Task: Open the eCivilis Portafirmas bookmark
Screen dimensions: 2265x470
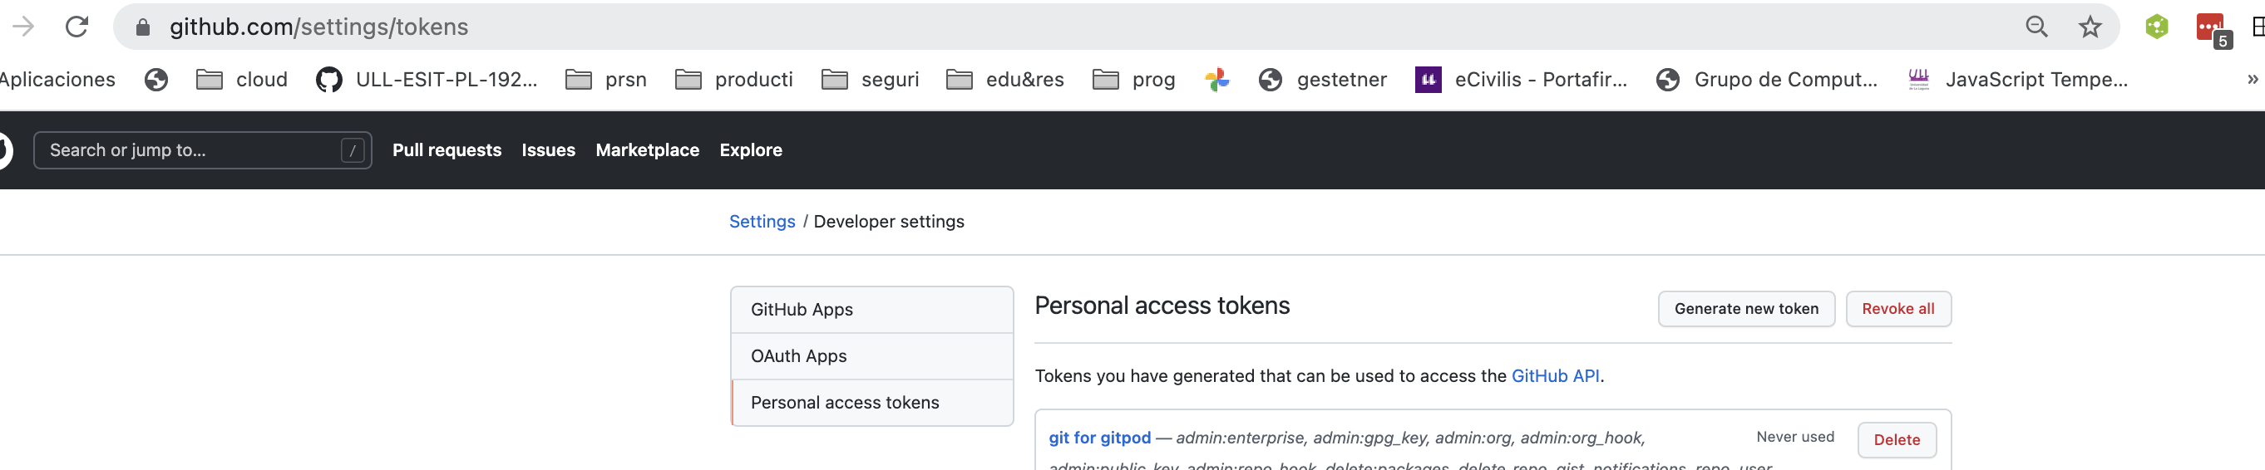Action: (x=1521, y=80)
